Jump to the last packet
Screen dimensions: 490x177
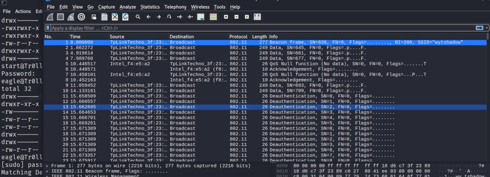tap(190, 17)
